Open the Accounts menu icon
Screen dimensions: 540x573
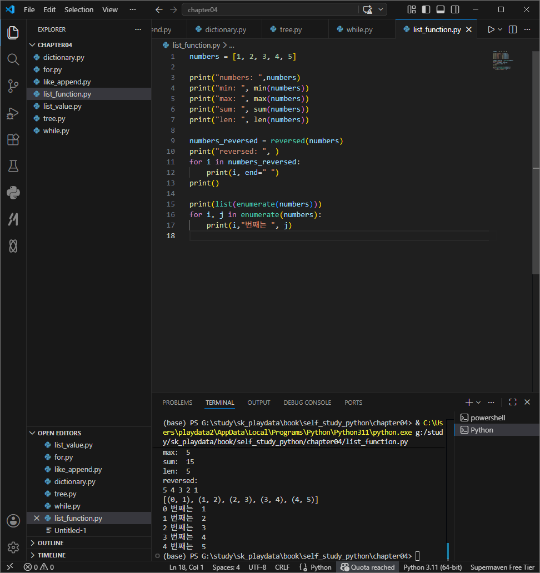coord(13,521)
